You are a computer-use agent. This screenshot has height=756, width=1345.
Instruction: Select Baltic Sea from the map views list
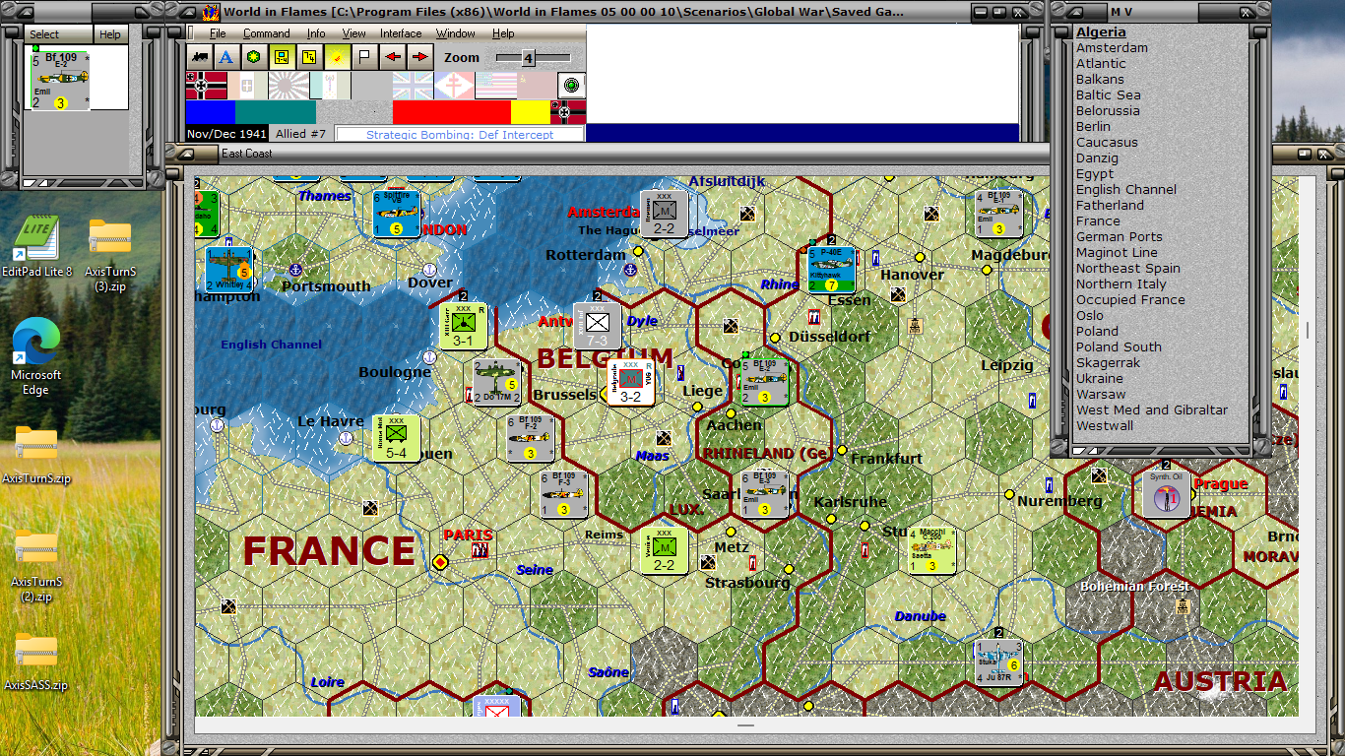(1109, 94)
